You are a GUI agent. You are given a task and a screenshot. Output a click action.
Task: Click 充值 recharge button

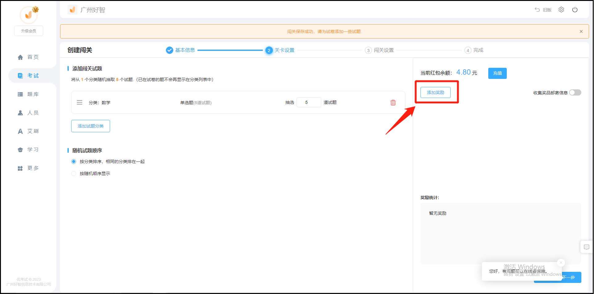click(x=497, y=73)
